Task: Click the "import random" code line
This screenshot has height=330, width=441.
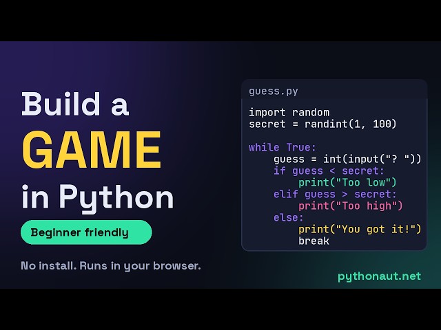Action: tap(289, 113)
